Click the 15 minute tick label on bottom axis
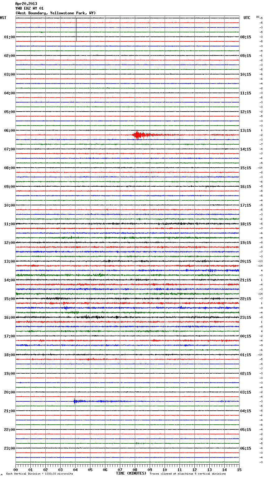The width and height of the screenshot is (264, 478). click(x=239, y=470)
